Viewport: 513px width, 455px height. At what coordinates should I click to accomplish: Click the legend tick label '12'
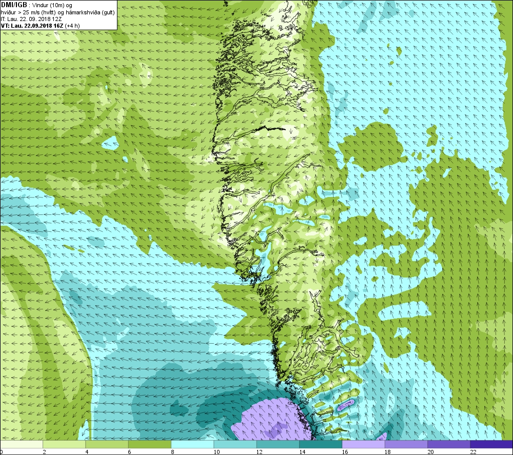(260, 452)
